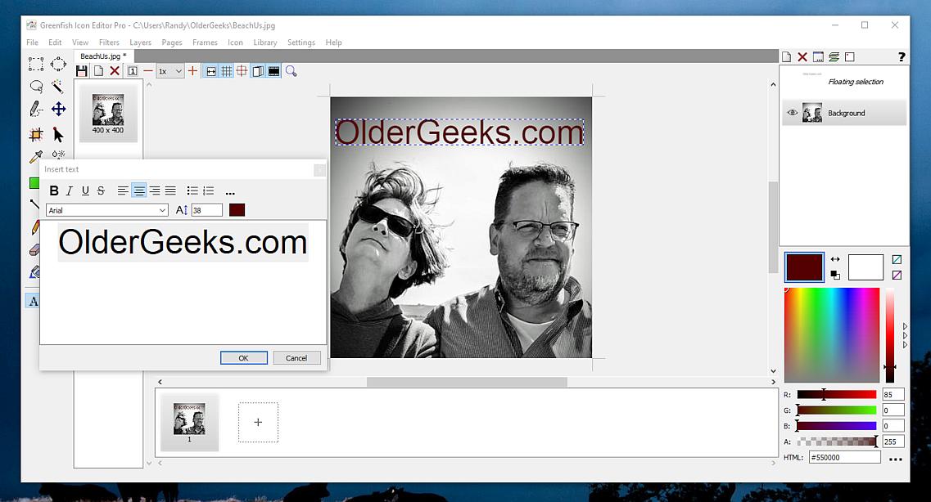The height and width of the screenshot is (502, 931).
Task: Toggle strikethrough in Insert text dialog
Action: tap(101, 190)
